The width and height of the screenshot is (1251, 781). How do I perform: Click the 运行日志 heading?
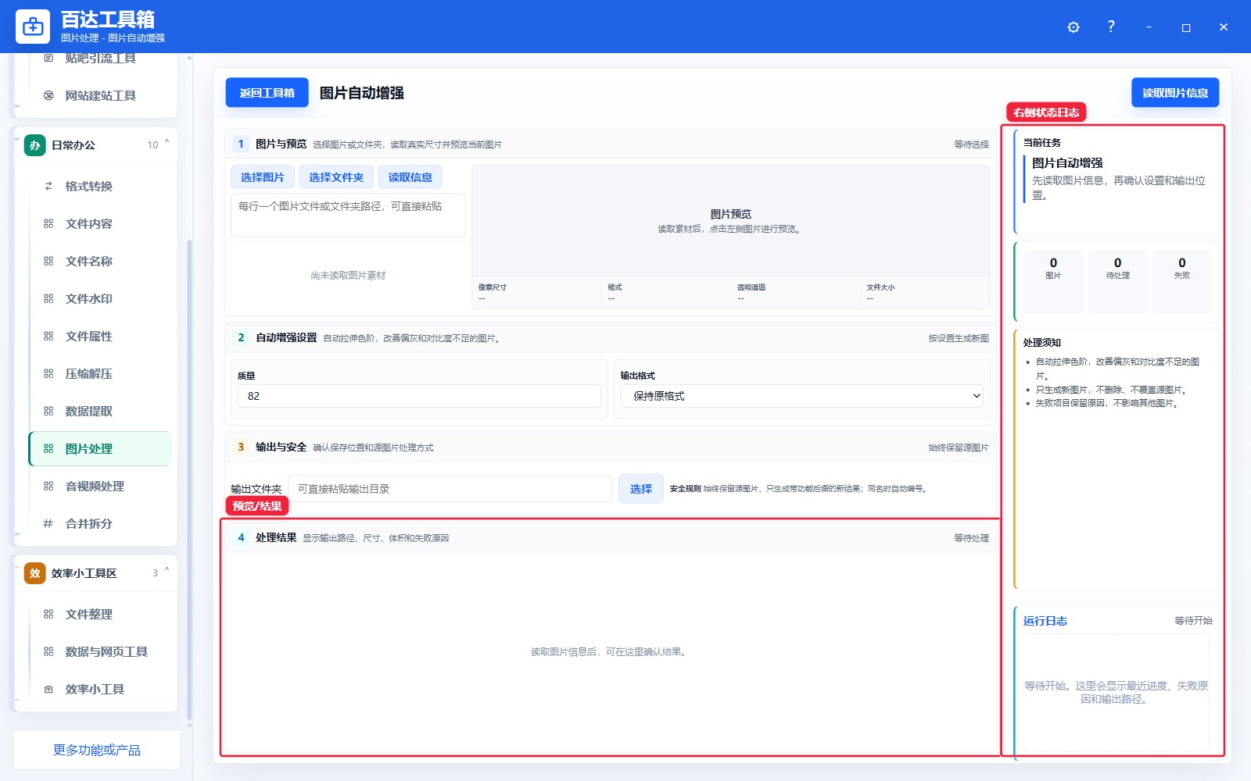[1045, 621]
